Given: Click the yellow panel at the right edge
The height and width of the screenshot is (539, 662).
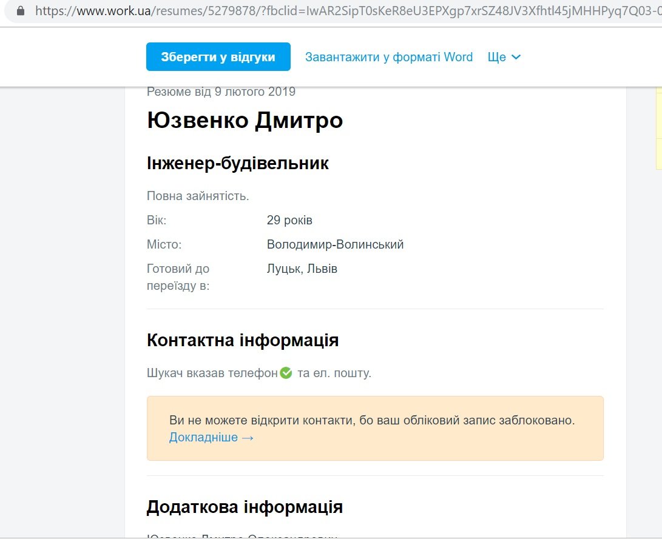Looking at the screenshot, I should 658,127.
